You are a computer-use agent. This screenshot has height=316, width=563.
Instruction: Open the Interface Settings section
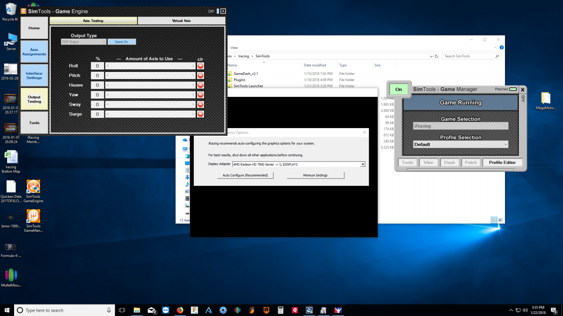(x=34, y=75)
